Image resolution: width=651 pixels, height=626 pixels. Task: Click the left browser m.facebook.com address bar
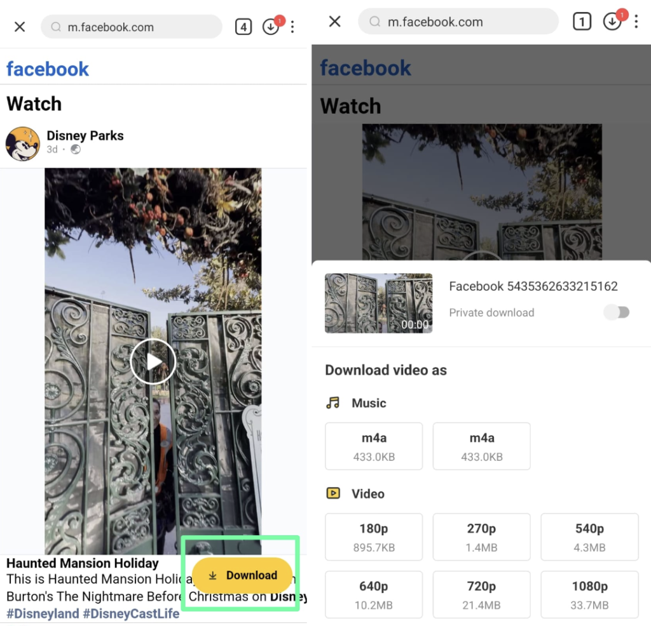[x=132, y=27]
